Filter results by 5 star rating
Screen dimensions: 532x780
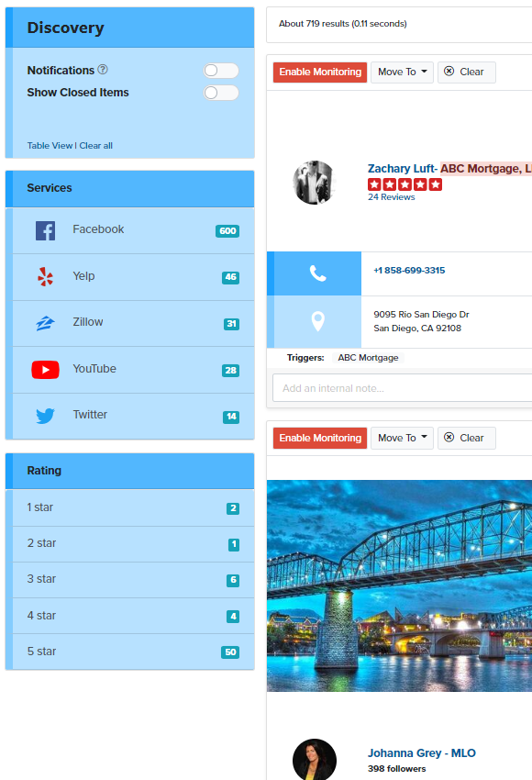pyautogui.click(x=133, y=652)
